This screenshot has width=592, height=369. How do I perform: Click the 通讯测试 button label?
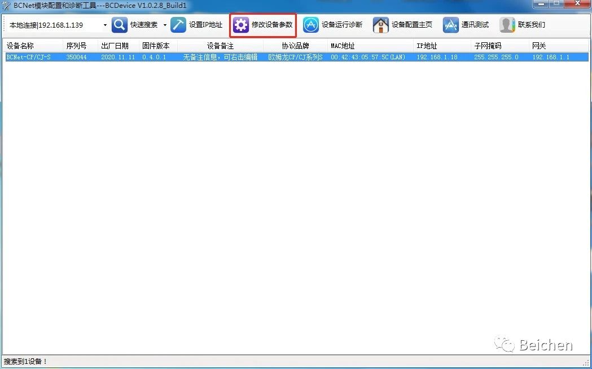click(x=475, y=25)
